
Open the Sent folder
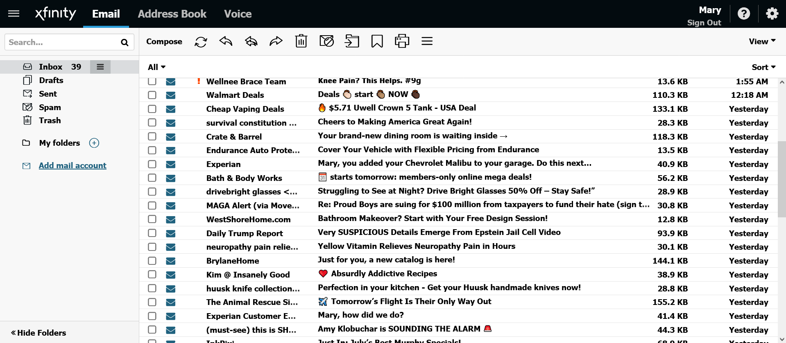[48, 94]
